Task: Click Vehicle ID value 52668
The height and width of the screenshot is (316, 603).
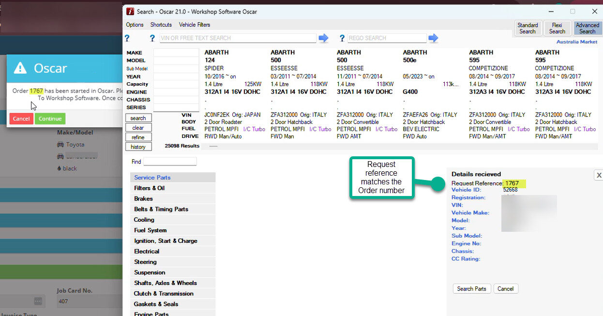Action: [x=510, y=190]
